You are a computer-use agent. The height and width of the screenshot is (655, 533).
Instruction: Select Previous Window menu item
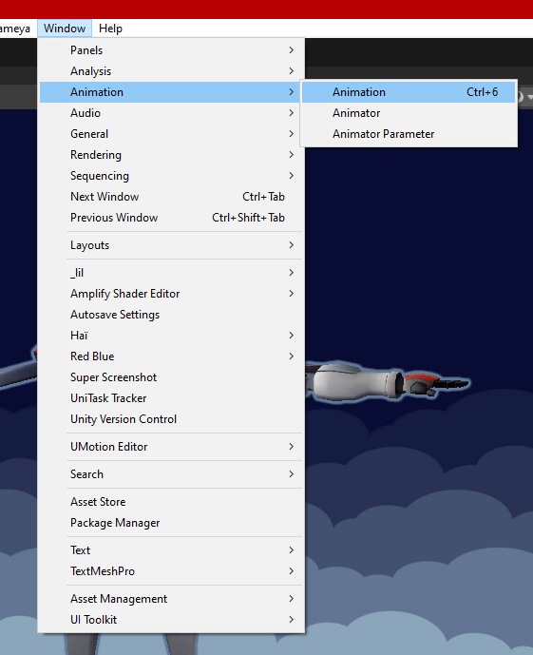point(171,217)
